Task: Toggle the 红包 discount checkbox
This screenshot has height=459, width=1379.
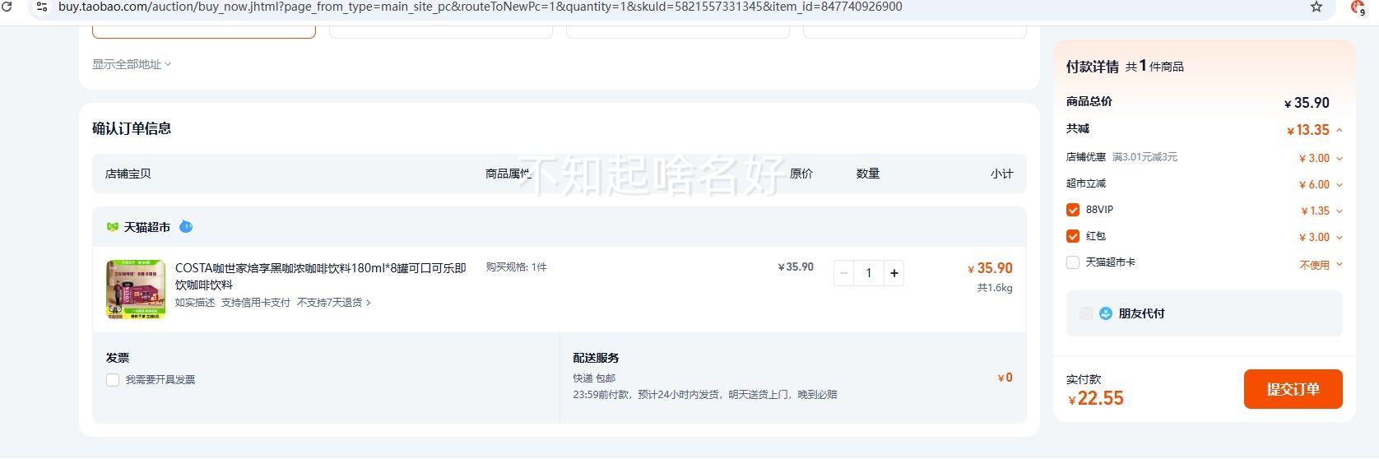Action: 1073,236
